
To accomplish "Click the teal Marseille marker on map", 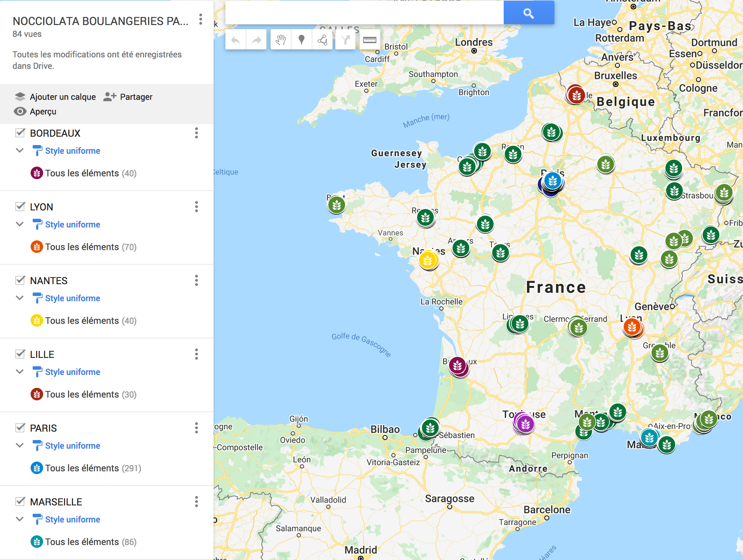I will point(649,438).
